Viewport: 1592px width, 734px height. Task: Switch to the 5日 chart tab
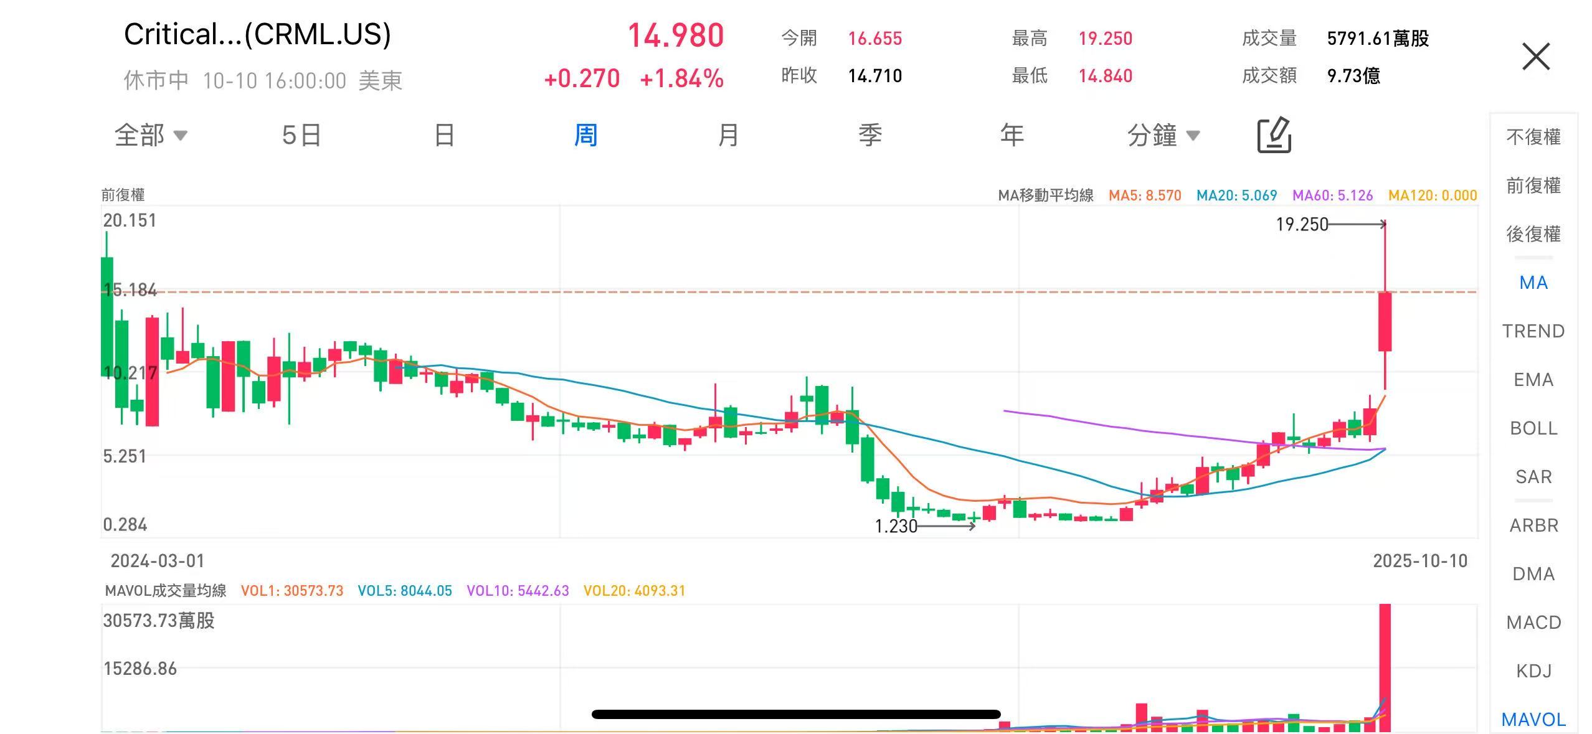(x=301, y=135)
